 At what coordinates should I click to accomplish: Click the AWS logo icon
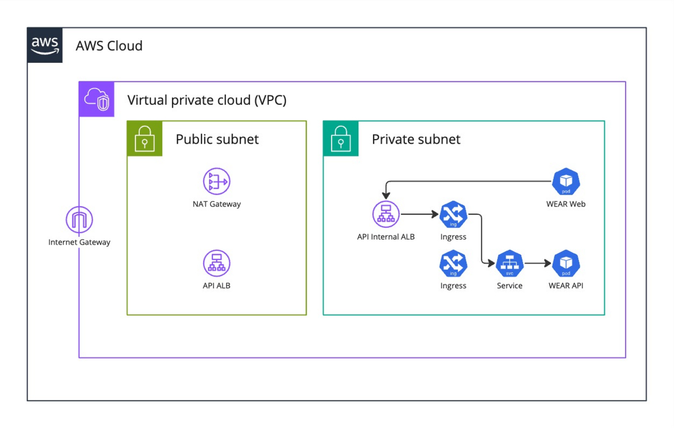click(45, 45)
